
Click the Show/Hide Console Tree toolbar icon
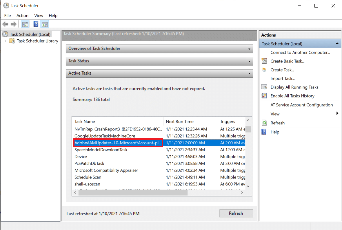point(25,24)
